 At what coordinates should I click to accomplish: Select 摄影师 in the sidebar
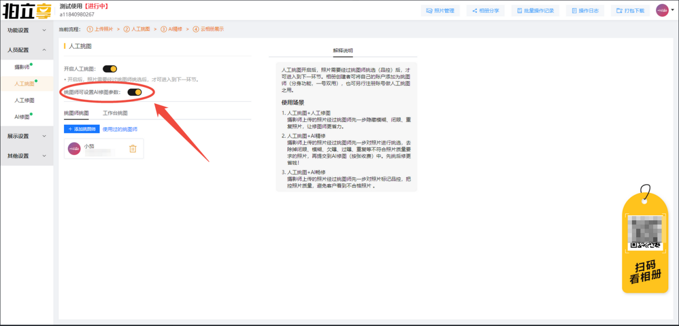pyautogui.click(x=22, y=67)
